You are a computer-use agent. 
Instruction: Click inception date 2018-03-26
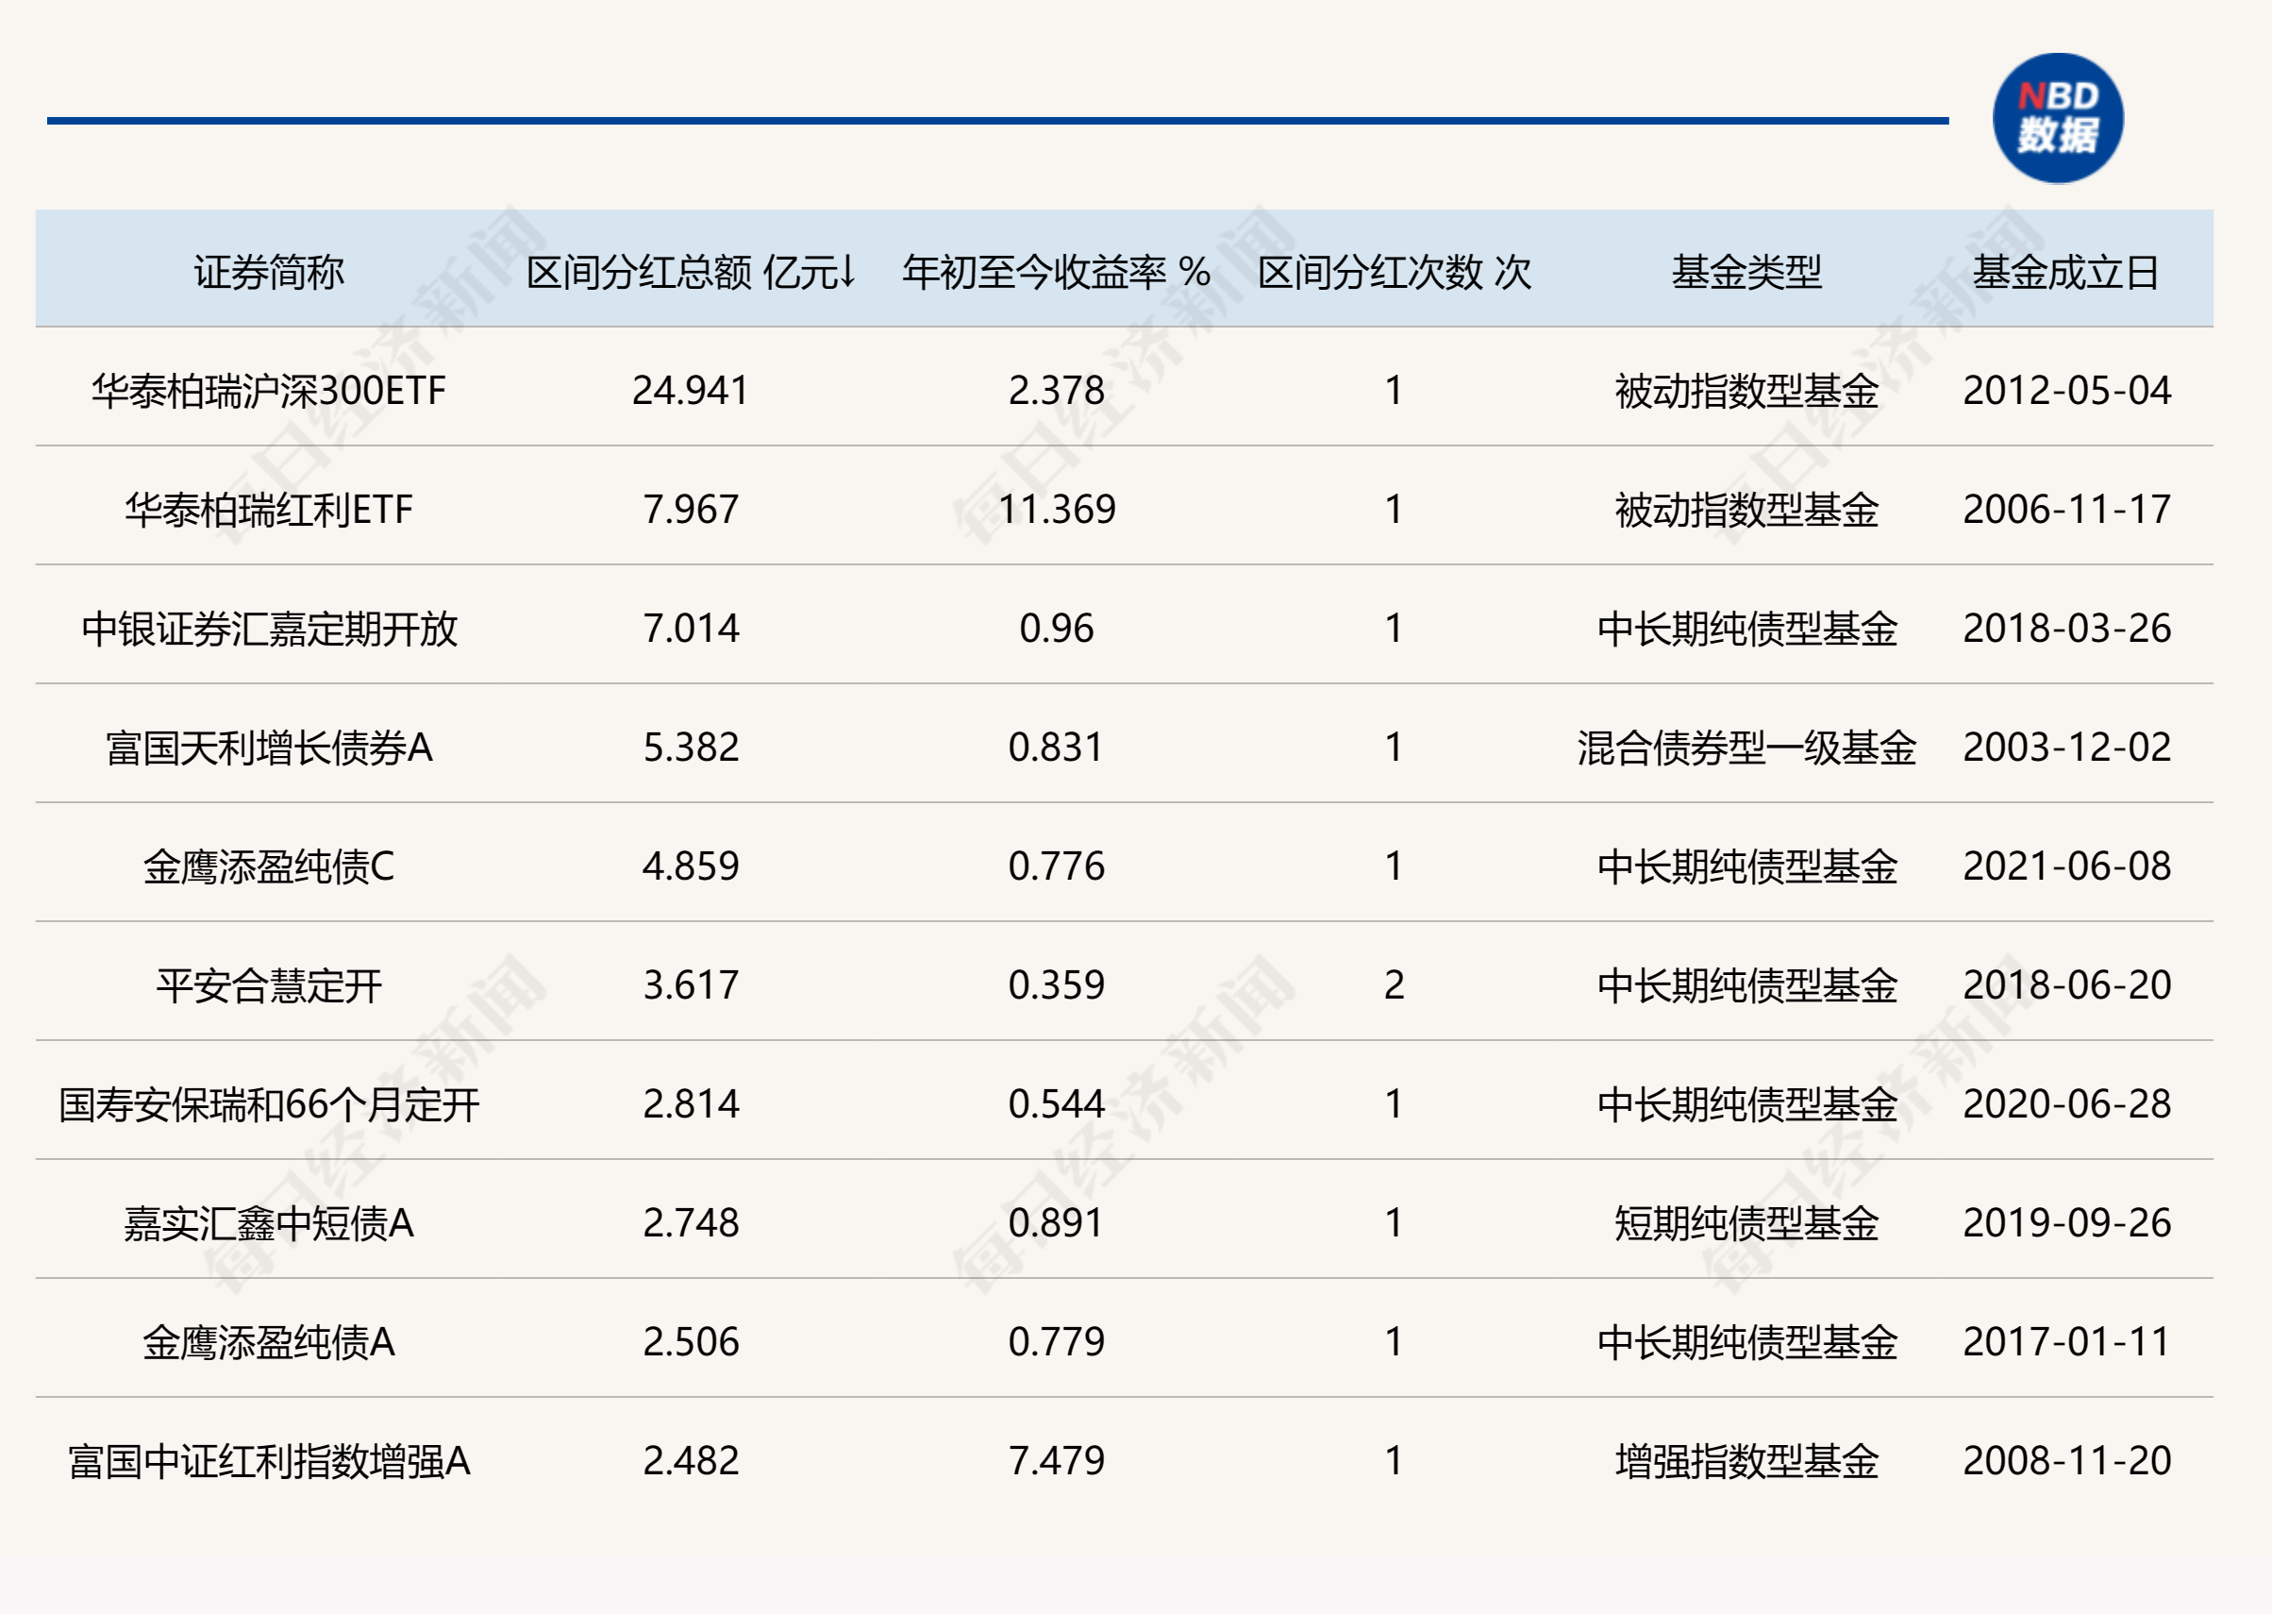2066,628
